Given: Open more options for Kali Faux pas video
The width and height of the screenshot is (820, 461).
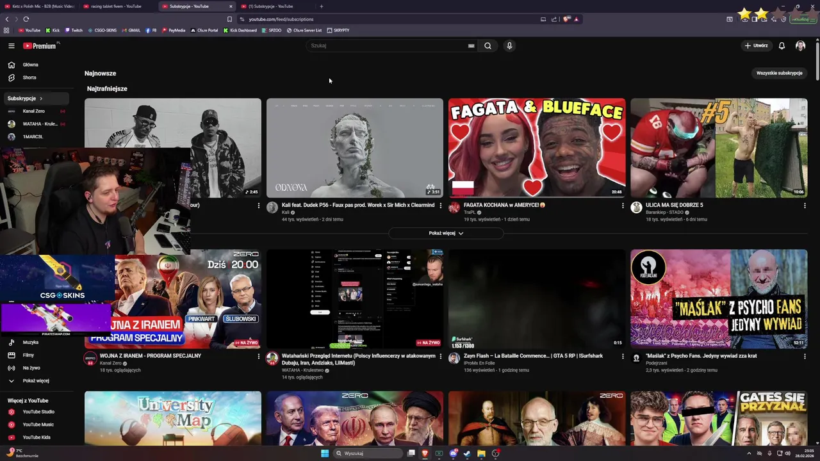Looking at the screenshot, I should (440, 206).
